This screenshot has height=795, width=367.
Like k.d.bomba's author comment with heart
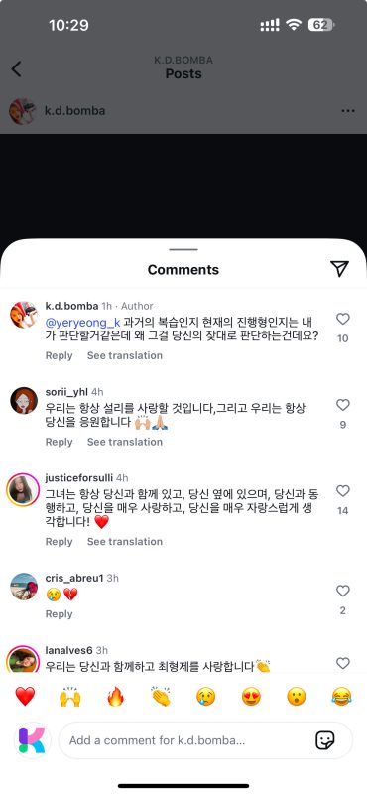343,319
